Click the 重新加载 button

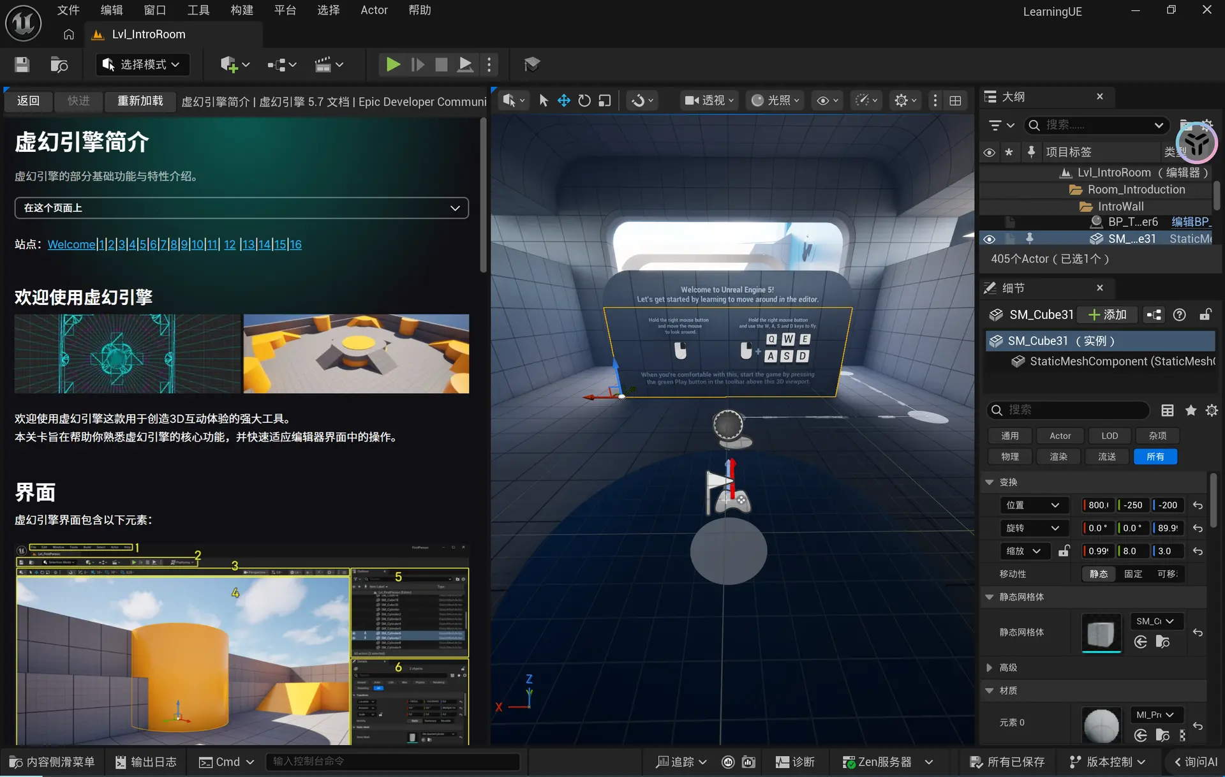coord(140,101)
